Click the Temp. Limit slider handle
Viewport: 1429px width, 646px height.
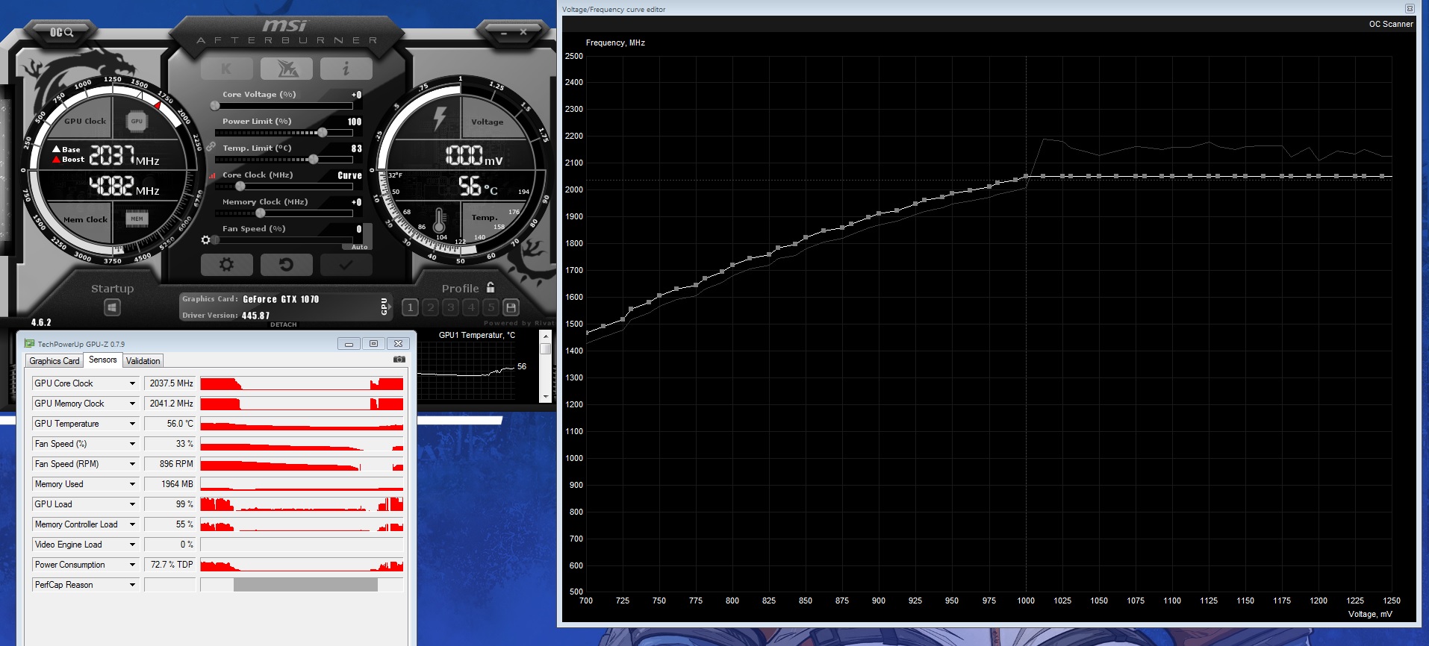[x=314, y=159]
